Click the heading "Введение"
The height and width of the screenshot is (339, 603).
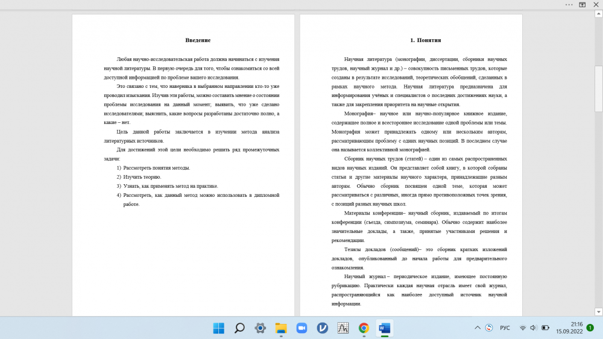tap(198, 40)
